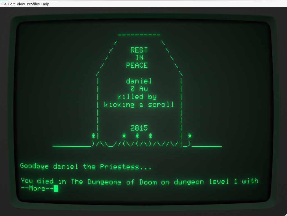Click the --More-- prompt text
Viewport: 287px width, 216px height.
point(37,188)
